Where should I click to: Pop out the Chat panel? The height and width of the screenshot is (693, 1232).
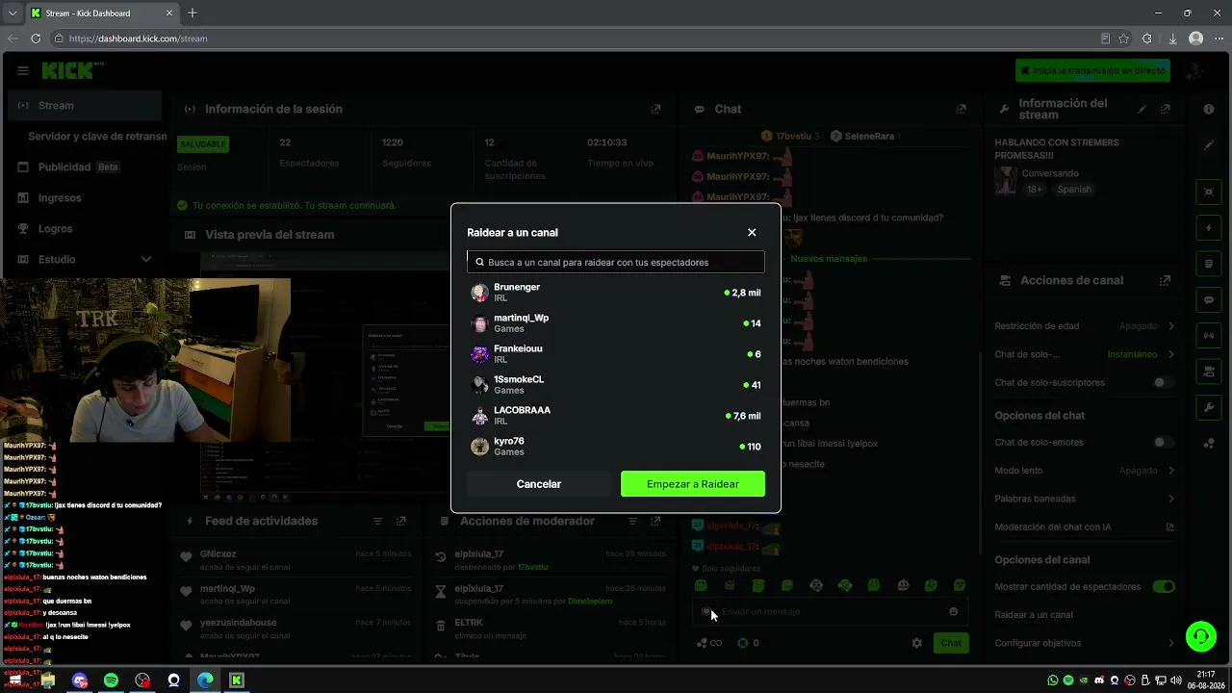(x=961, y=110)
